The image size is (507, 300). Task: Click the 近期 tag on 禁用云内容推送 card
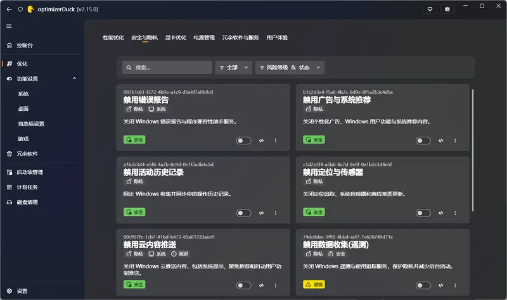point(180,254)
